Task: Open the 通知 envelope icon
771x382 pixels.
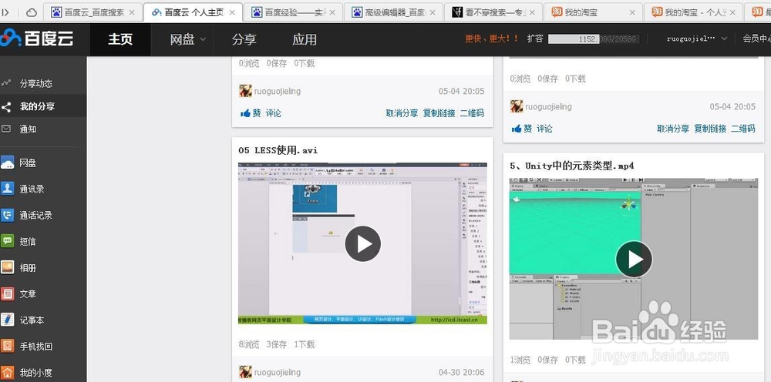Action: click(x=6, y=129)
